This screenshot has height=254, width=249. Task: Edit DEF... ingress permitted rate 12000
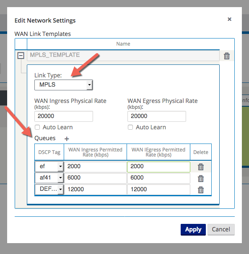[95, 190]
